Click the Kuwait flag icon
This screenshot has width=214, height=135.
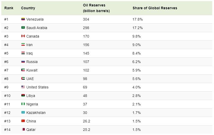[23, 70]
